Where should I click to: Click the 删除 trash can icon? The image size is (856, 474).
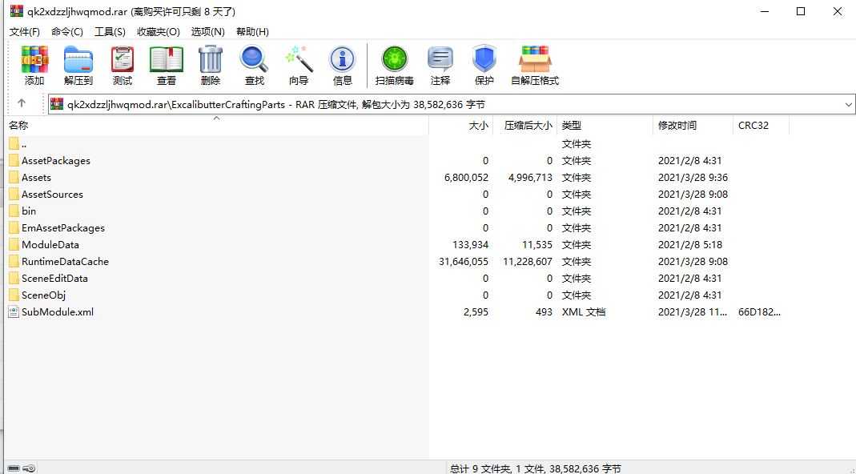[210, 66]
